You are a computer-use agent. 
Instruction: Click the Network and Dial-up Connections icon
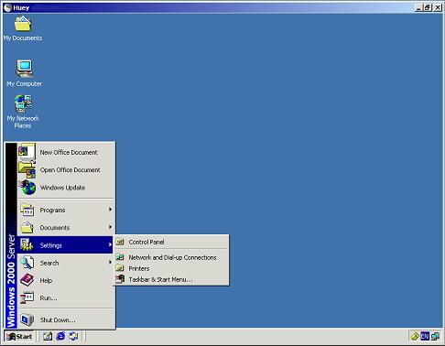coord(120,257)
